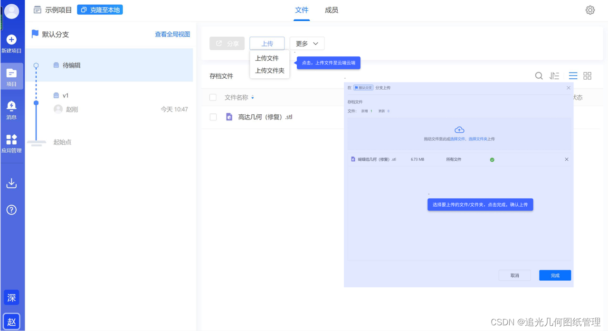608x331 pixels.
Task: Open the 项目 folder icon in sidebar
Action: [11, 73]
